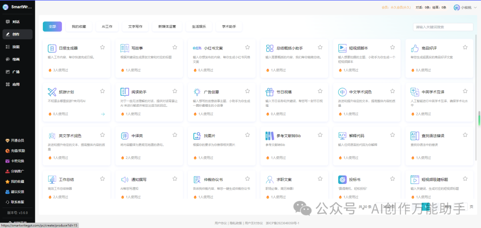
Task: Click the 中译英 译 icon
Action: pyautogui.click(x=125, y=135)
